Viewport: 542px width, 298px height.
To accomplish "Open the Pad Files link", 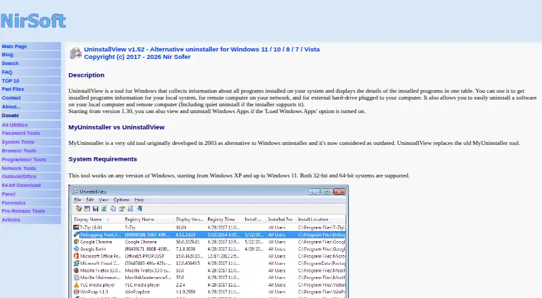I will (13, 89).
